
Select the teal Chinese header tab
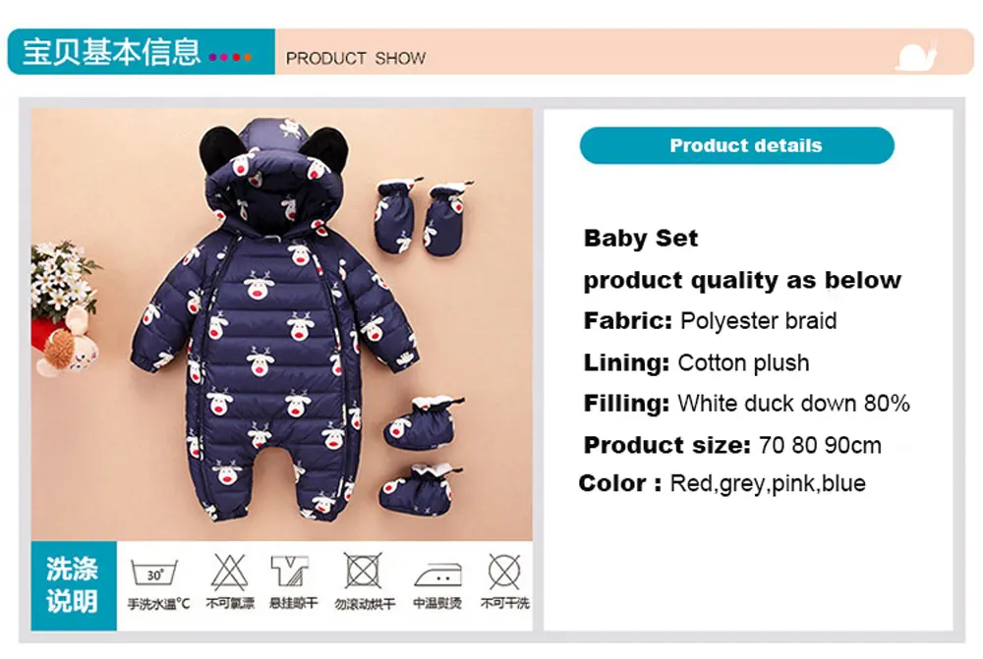point(141,51)
